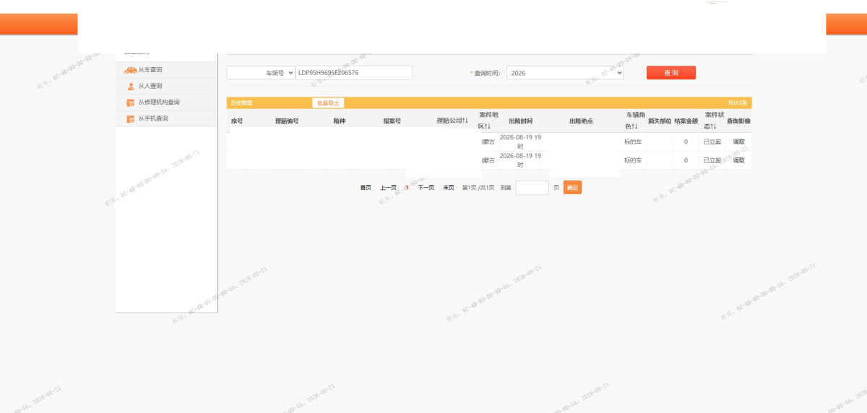
Task: Expand the 车架号 query type dropdown
Action: (261, 73)
